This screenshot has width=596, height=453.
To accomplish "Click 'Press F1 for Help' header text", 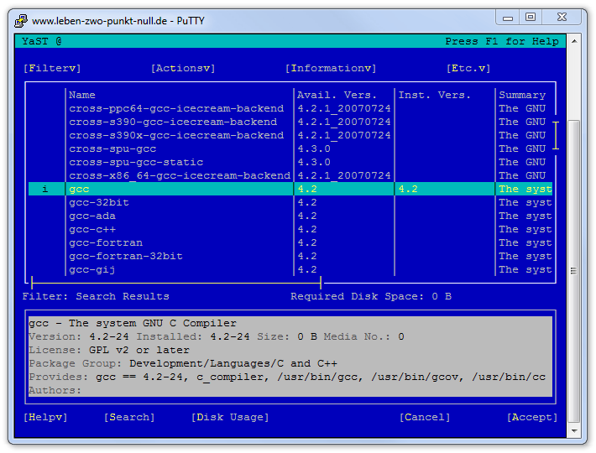I will [502, 41].
